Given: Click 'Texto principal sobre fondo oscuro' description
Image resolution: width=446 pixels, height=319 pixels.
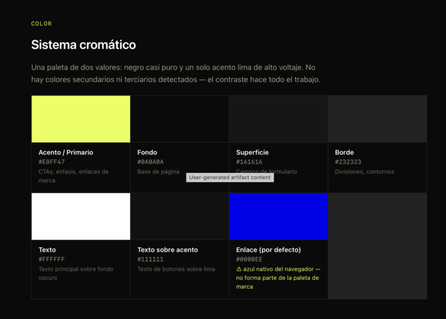Looking at the screenshot, I should pyautogui.click(x=76, y=274).
